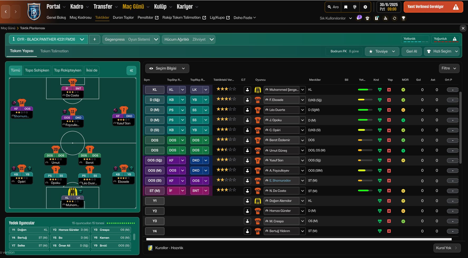
Task: Switch pitch view to Top Rakipteyken
Action: pos(67,70)
